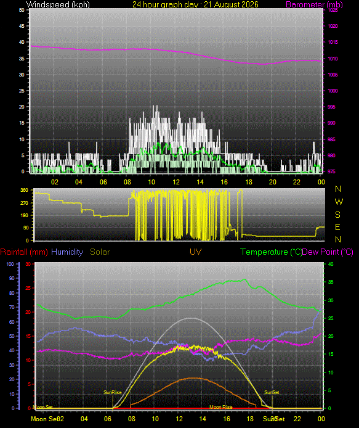Click the Windspeed (kph) axis title
The image size is (359, 428).
point(58,4)
